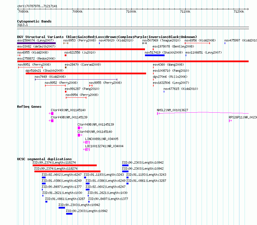Click the Cytogenetic Bands track title

point(34,21)
